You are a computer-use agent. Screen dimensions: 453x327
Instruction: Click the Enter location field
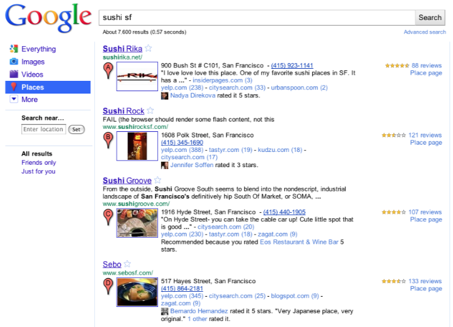[44, 129]
